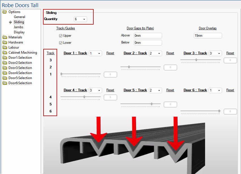
Task: Reset Door 2 track position
Action: point(170,53)
